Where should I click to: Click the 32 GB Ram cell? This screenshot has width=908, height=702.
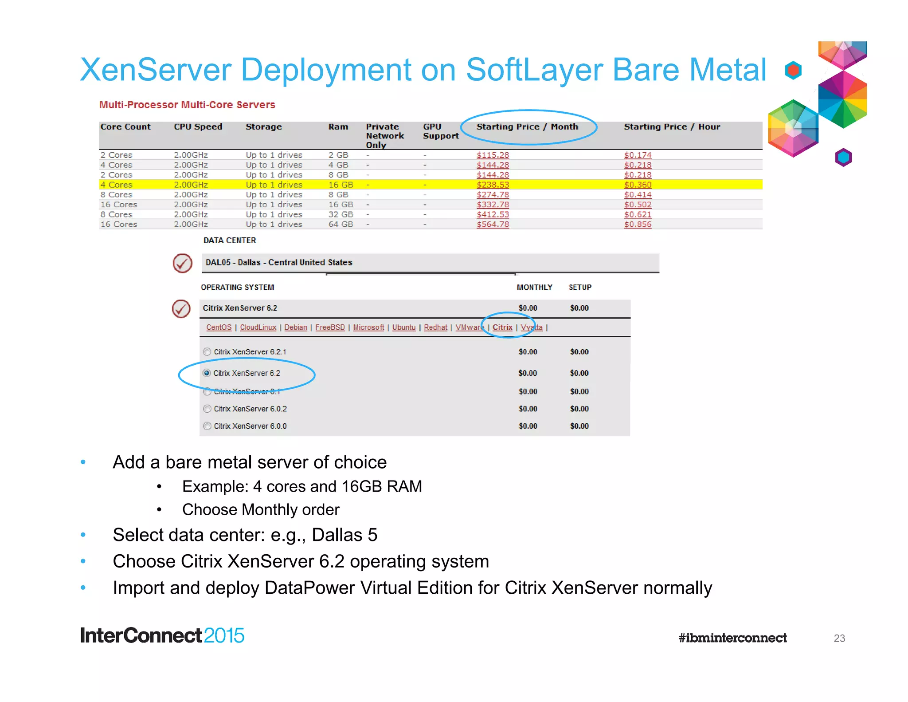tap(341, 214)
